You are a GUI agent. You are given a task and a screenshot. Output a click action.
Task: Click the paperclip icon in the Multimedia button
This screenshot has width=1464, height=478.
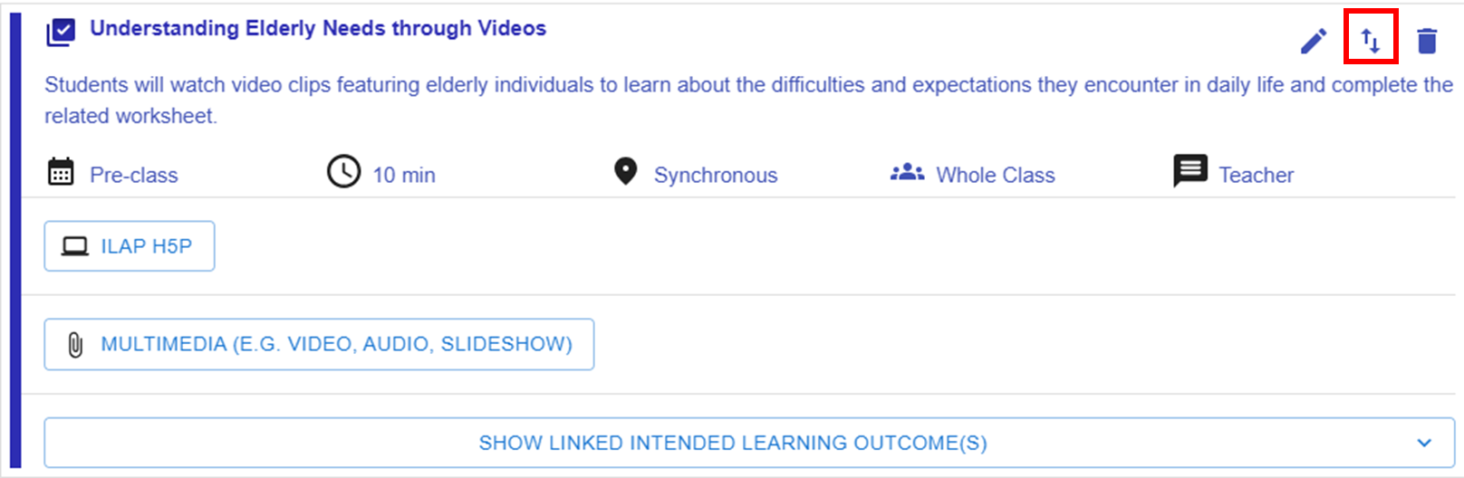pos(75,345)
